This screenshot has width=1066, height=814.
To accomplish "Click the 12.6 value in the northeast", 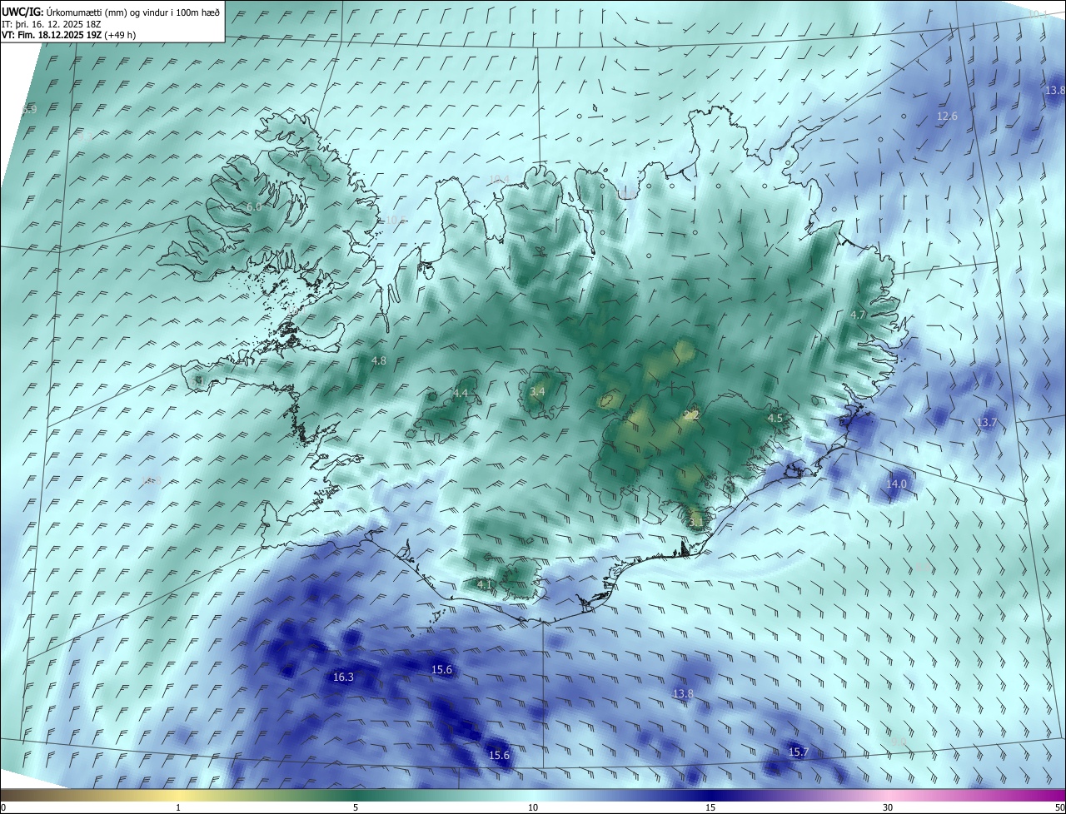I will [x=948, y=117].
